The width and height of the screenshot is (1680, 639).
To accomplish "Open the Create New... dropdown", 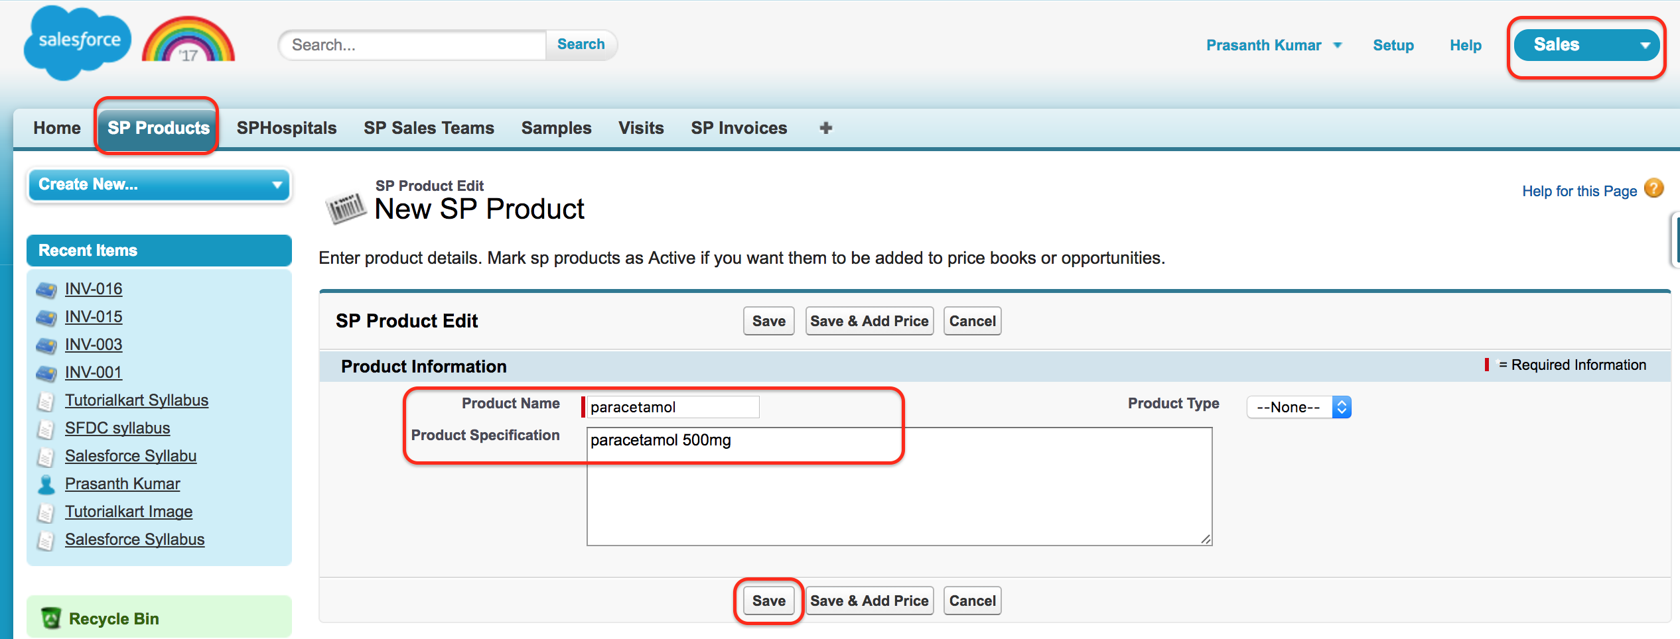I will tap(159, 185).
